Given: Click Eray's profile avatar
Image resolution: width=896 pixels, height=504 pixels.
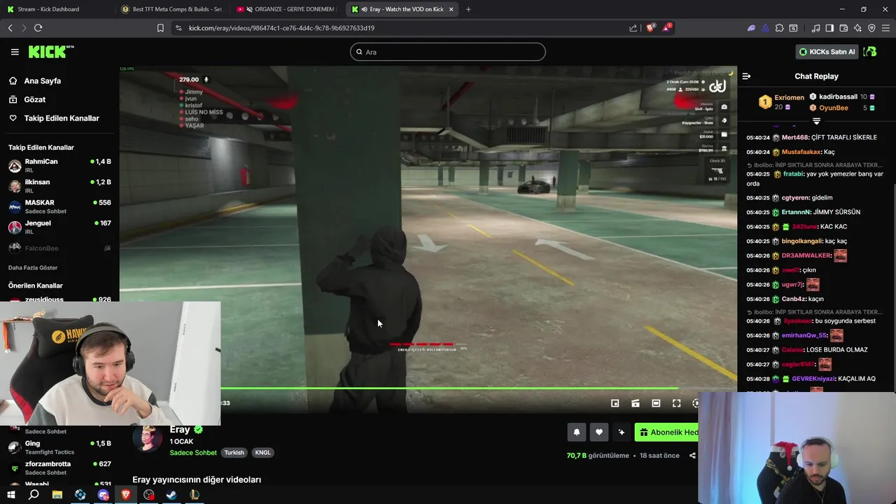Looking at the screenshot, I should coord(148,439).
